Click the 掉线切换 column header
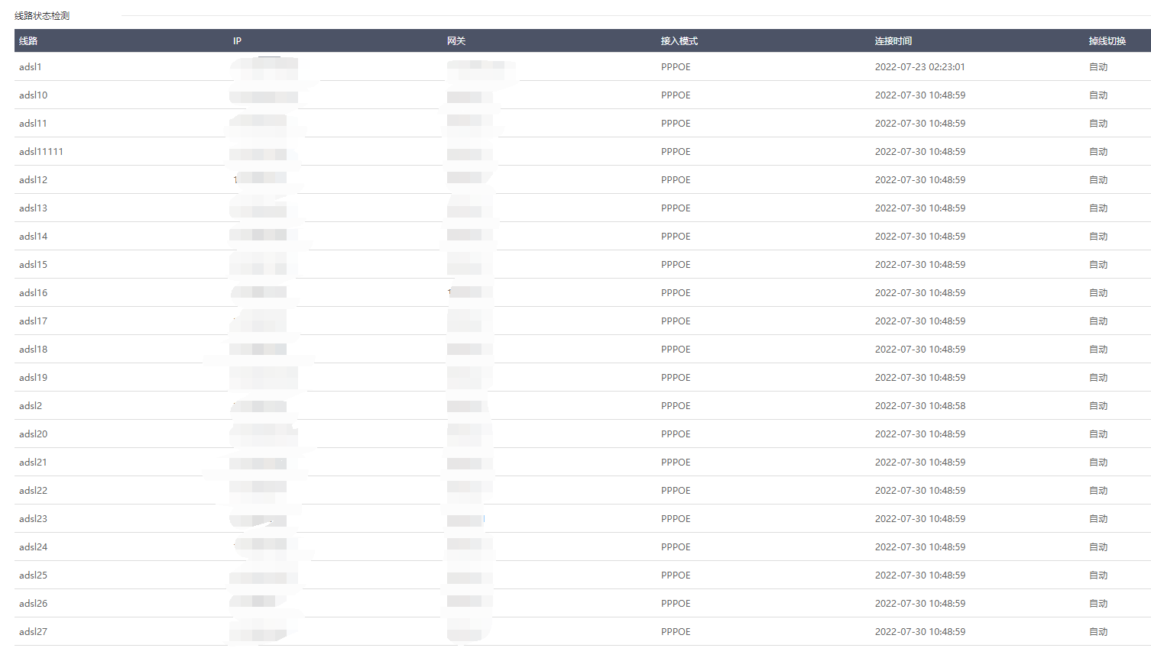Screen dimensions: 1151x648 point(1107,41)
